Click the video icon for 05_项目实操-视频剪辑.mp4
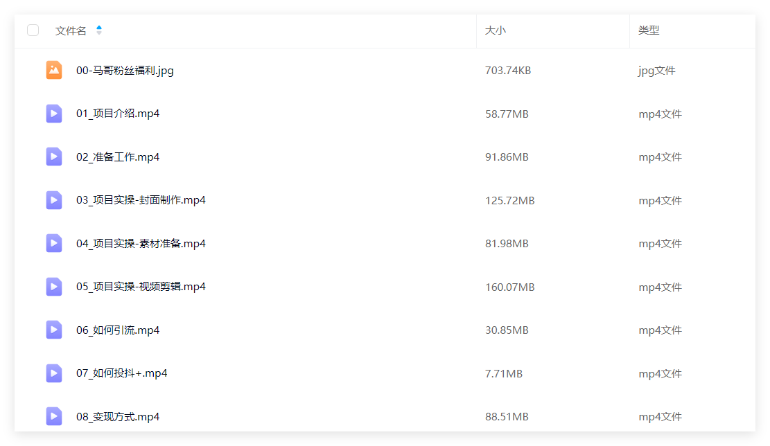The width and height of the screenshot is (770, 446). (54, 287)
